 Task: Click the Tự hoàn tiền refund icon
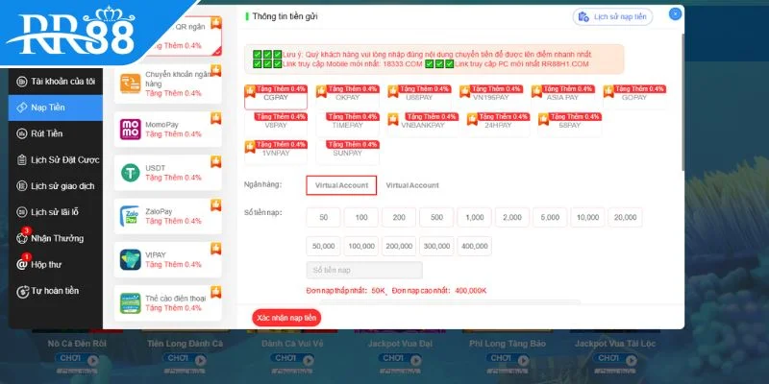[x=21, y=292]
